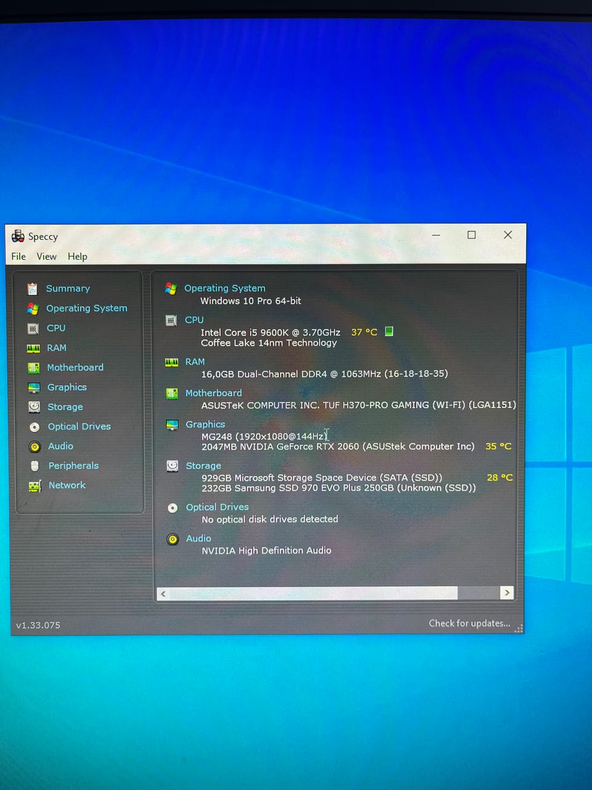Click the Windows 10 Pro 64-bit text

(251, 301)
